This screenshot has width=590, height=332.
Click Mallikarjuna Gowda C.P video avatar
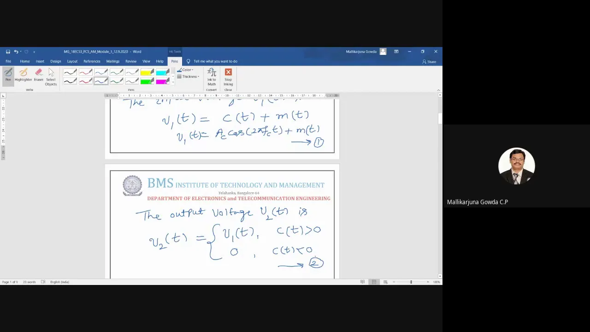[x=516, y=166]
